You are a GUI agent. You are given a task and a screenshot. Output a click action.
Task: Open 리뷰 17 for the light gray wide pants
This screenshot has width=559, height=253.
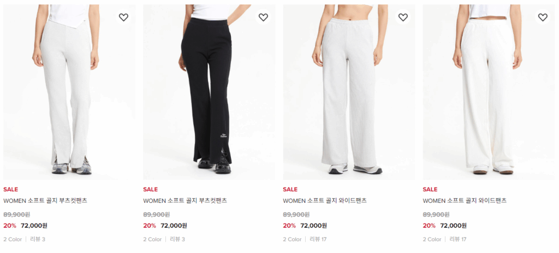pos(318,239)
